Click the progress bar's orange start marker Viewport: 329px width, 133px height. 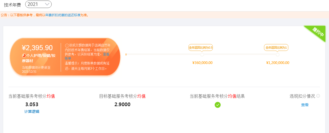126,54
